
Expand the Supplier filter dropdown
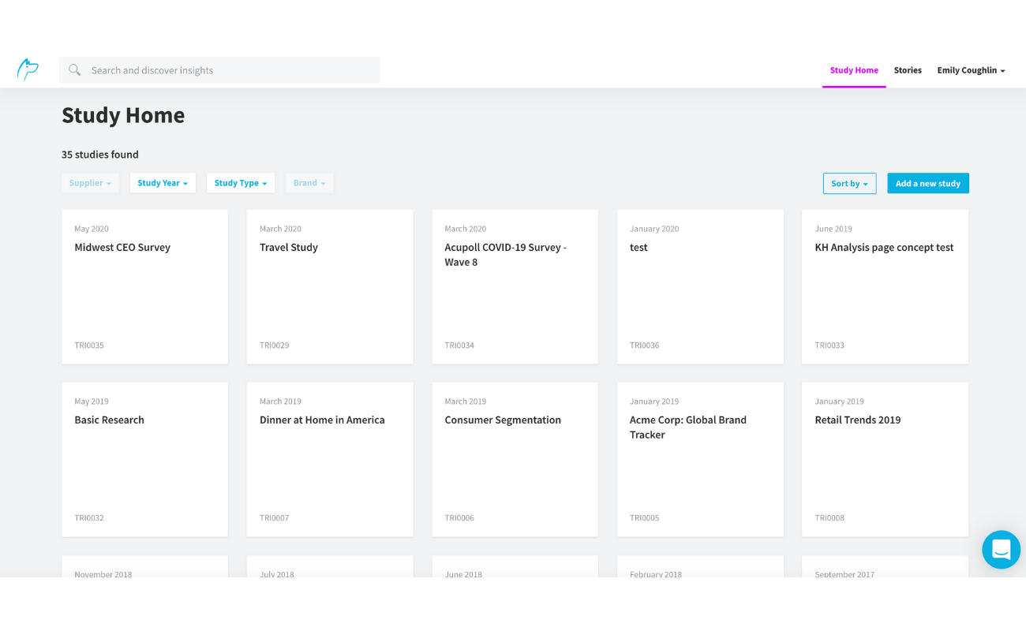pos(90,183)
